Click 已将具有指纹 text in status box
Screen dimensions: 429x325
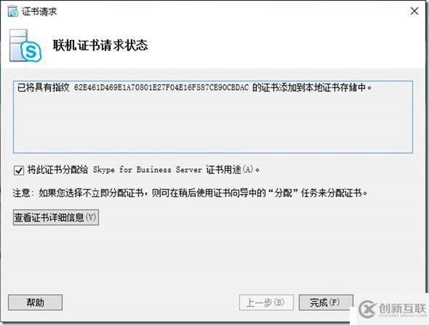coord(43,87)
